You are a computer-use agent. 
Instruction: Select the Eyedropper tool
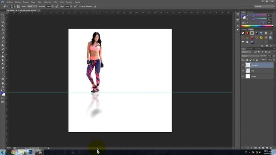pos(3,34)
